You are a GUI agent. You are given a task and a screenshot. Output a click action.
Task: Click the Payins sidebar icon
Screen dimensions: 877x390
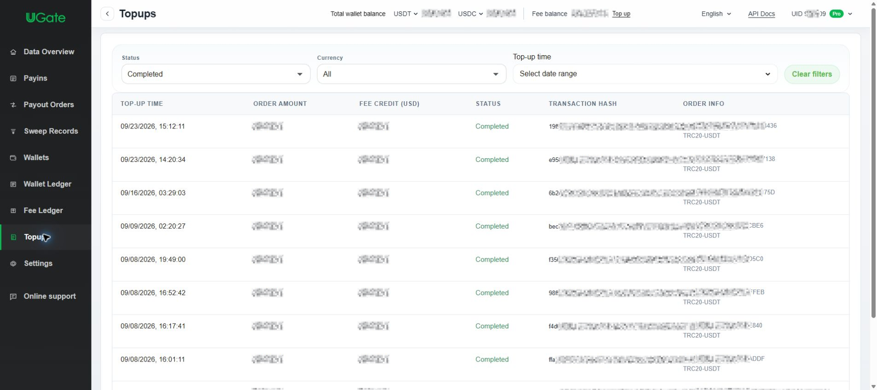pyautogui.click(x=13, y=78)
